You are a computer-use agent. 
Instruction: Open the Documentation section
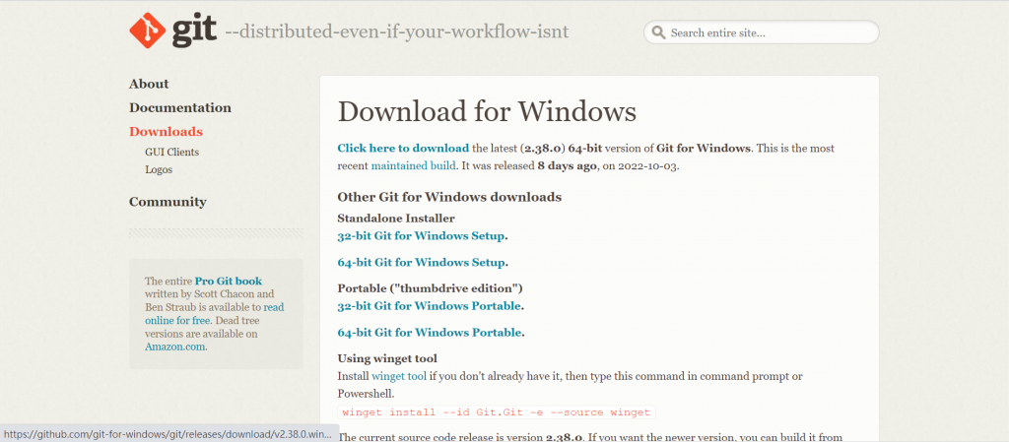pos(180,108)
